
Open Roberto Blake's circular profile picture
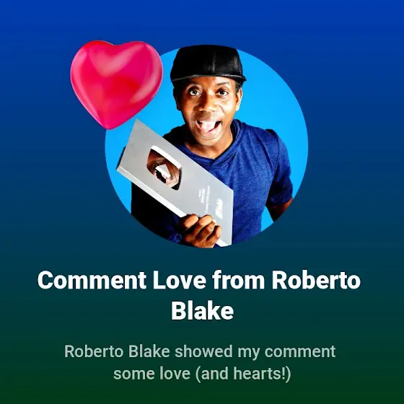click(x=206, y=146)
